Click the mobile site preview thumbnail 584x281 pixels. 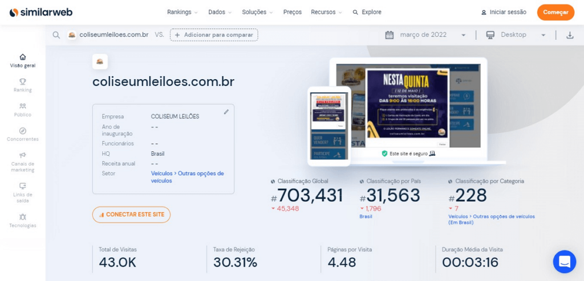click(328, 126)
